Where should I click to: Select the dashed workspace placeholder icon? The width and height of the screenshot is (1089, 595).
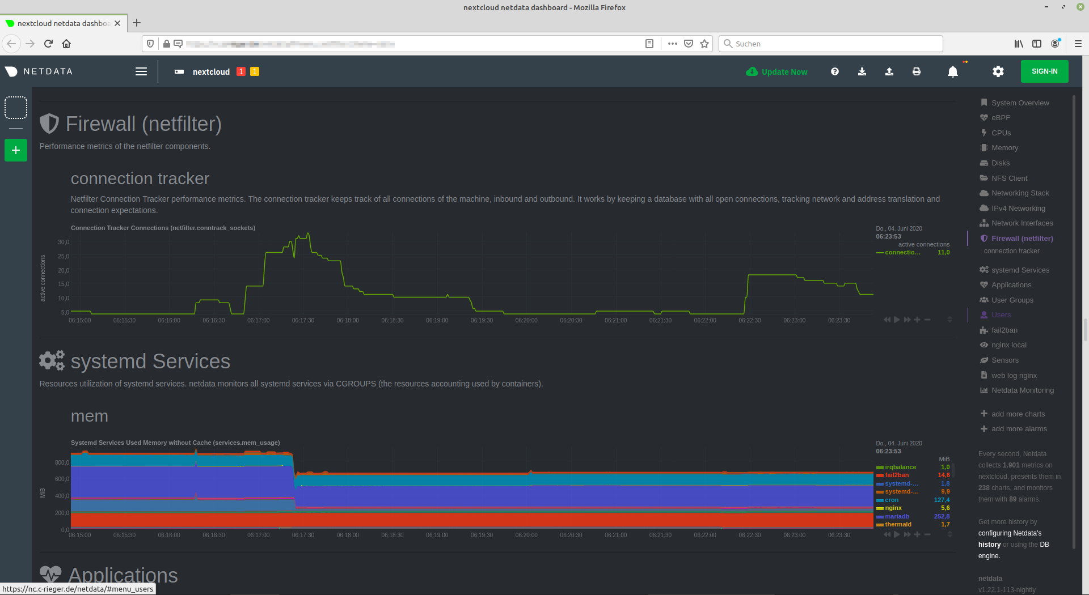16,108
